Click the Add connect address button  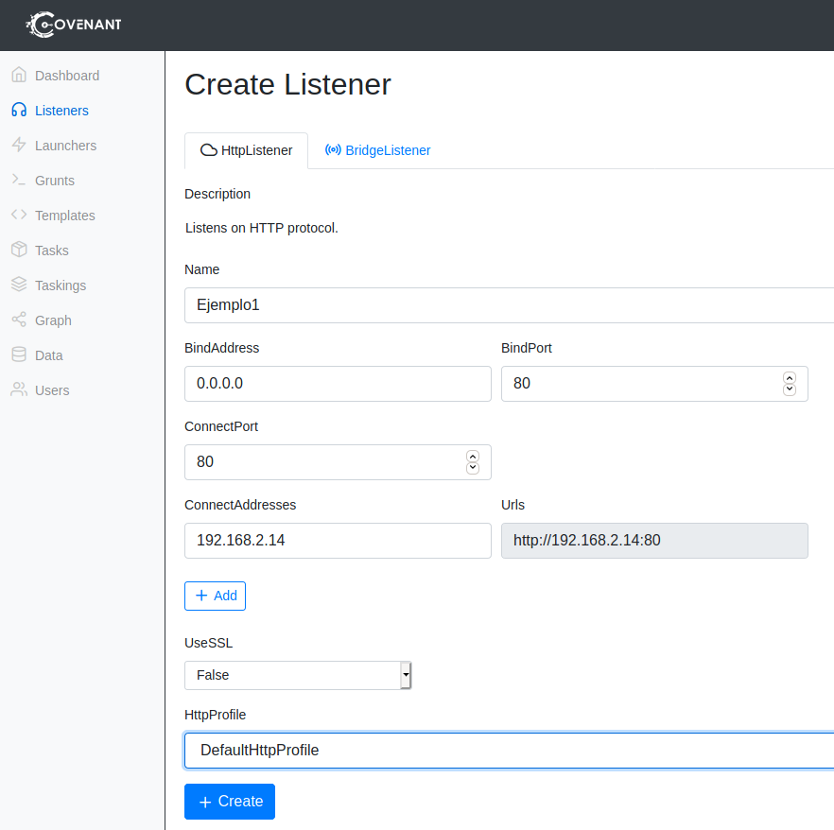215,596
